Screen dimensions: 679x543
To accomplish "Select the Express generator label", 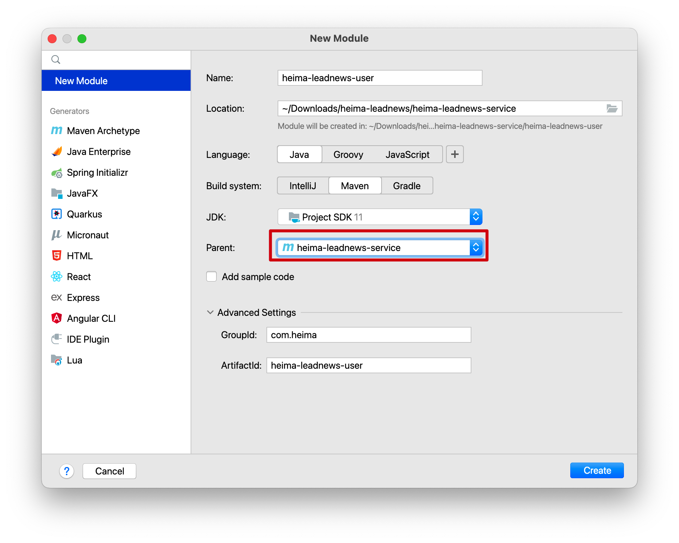I will tap(83, 298).
